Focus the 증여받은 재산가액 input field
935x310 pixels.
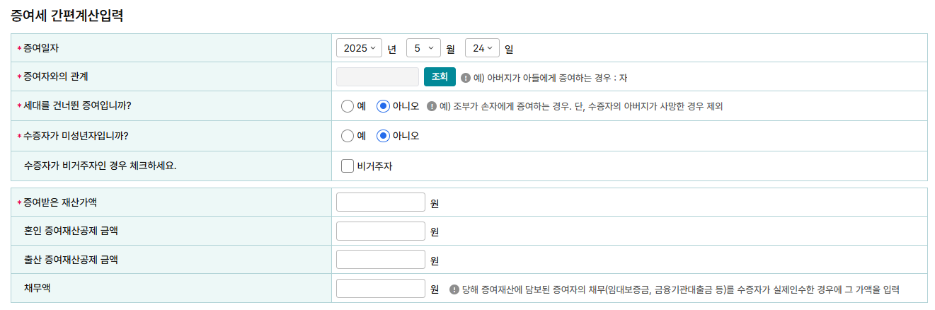[381, 202]
